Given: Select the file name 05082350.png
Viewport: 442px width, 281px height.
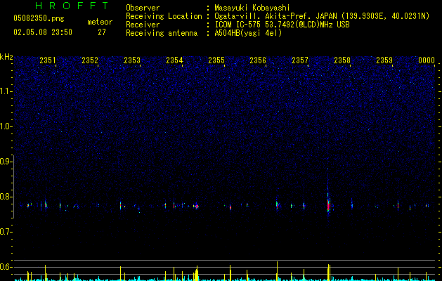Looking at the screenshot, I should (39, 19).
